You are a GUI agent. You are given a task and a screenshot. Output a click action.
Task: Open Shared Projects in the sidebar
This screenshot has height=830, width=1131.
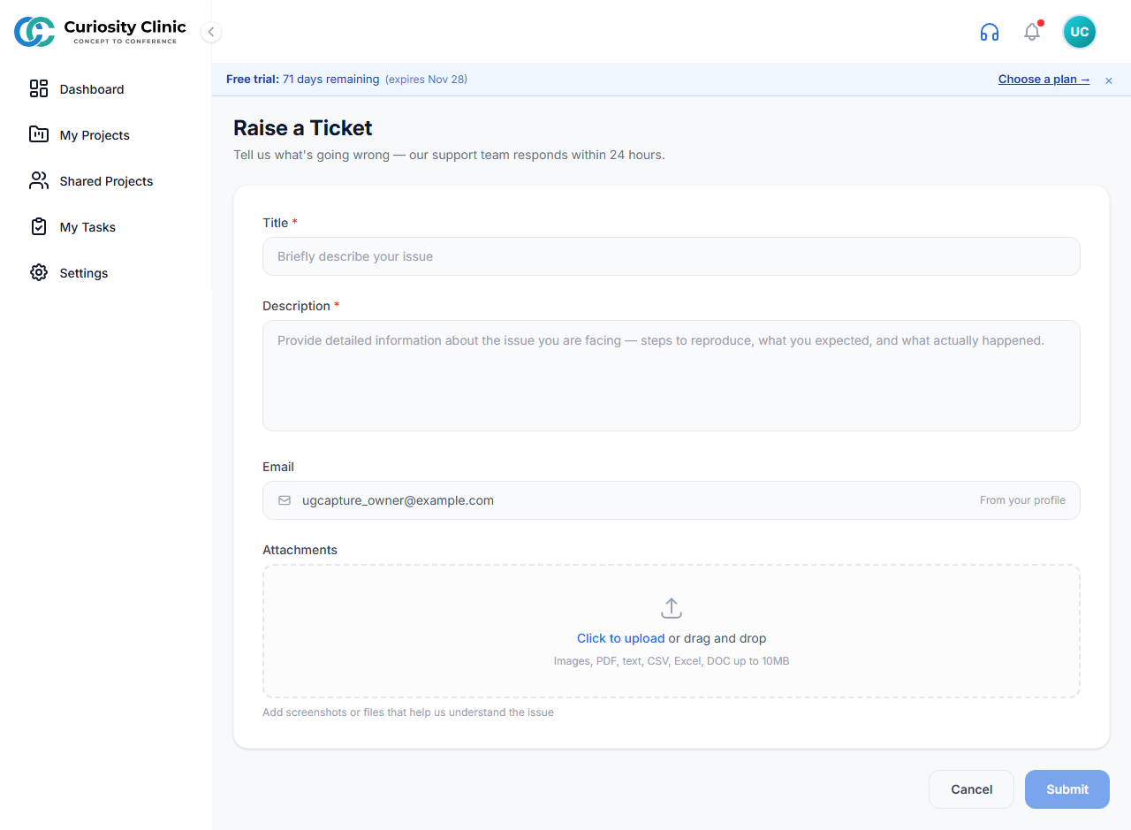106,180
